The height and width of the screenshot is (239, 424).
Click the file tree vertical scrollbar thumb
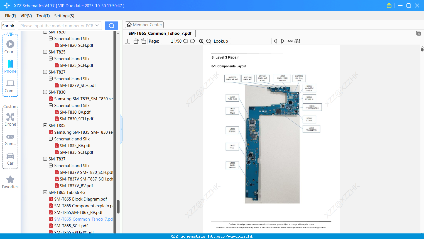pos(118,207)
